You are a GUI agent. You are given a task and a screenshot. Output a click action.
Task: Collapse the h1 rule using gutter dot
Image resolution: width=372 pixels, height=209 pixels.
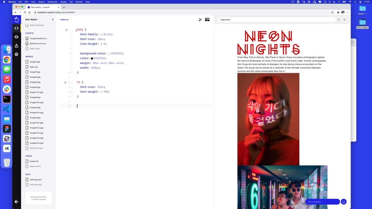pos(66,83)
